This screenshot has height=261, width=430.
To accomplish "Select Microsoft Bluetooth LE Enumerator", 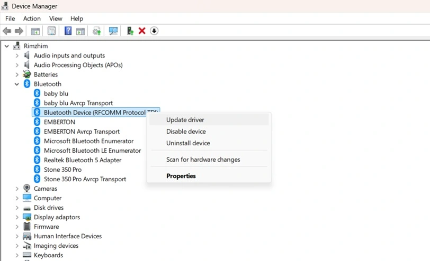I will tap(93, 151).
